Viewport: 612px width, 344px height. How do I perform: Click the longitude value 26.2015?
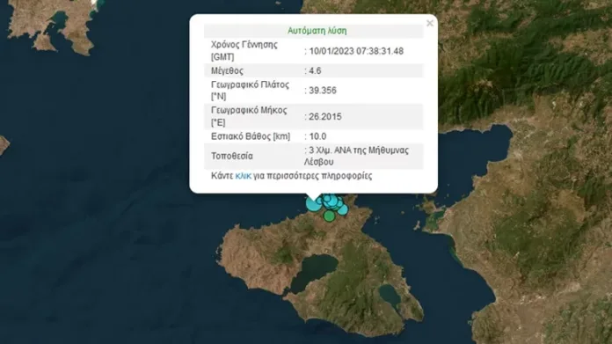click(325, 117)
